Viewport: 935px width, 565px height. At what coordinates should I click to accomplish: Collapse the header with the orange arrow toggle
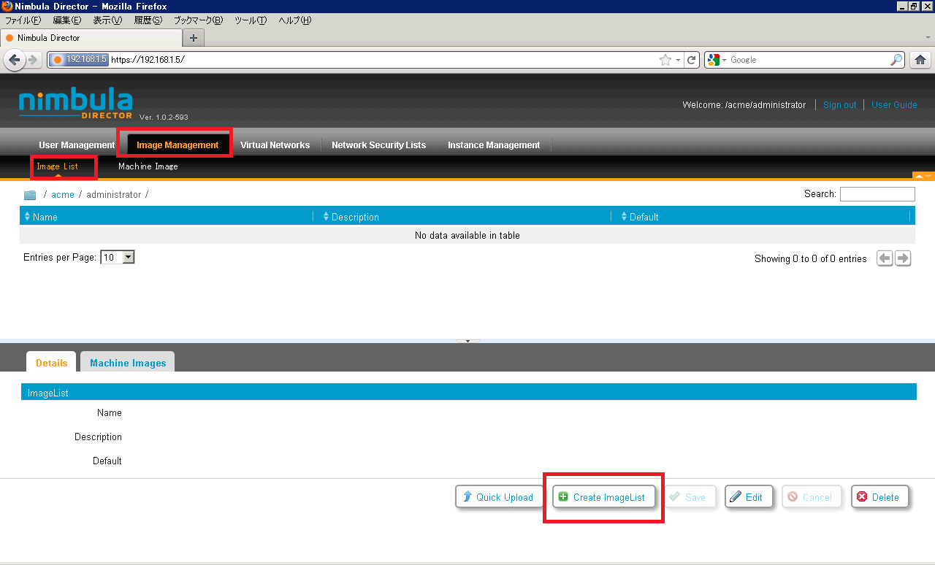coord(924,176)
